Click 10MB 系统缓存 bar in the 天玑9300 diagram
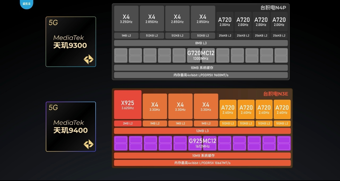Screen dimensions: 340x181 tap(201, 68)
